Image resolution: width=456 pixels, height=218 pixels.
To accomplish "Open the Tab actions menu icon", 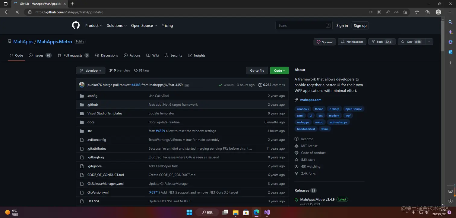I will coord(5,4).
